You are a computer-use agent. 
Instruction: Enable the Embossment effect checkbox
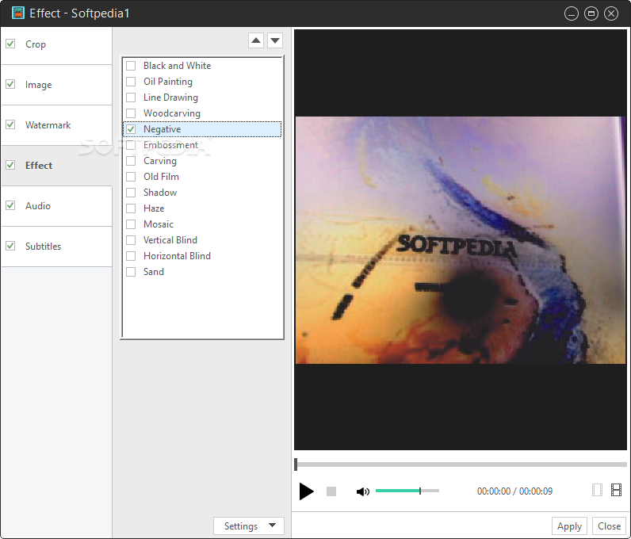(131, 145)
